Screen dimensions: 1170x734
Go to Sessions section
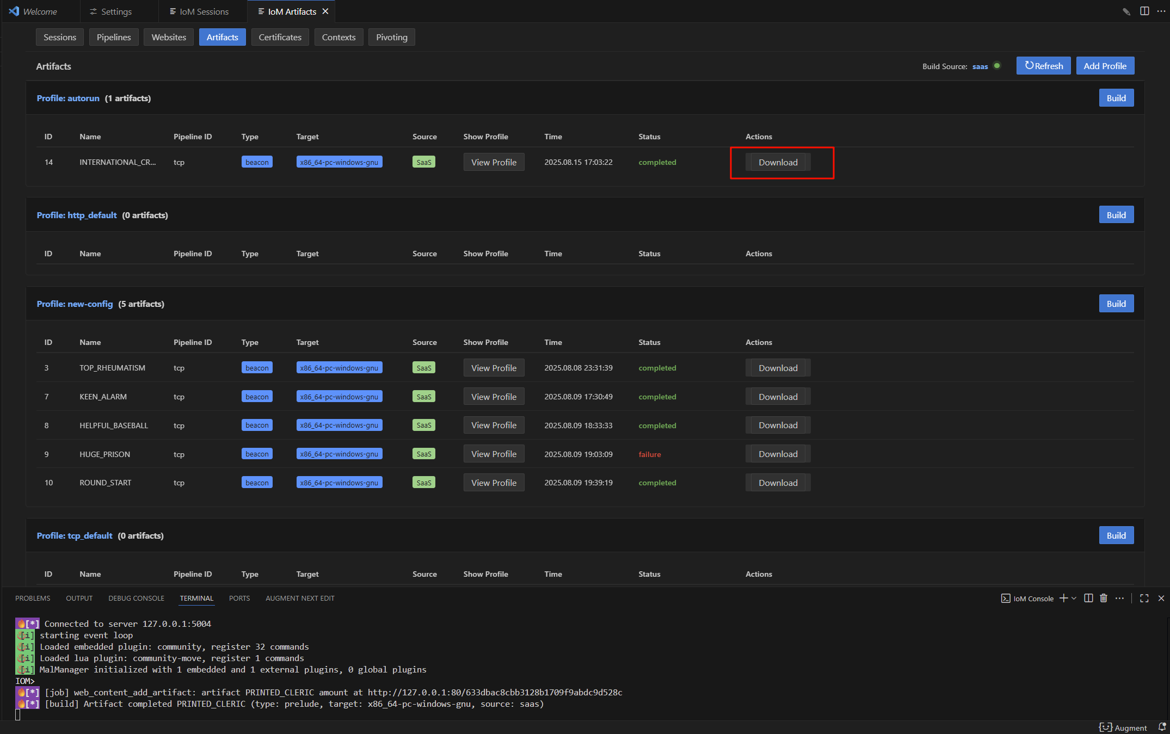(60, 37)
